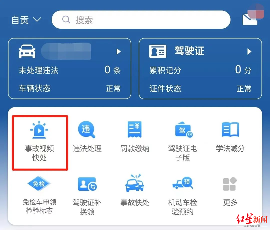Open 事故视频快处 siren icon
This screenshot has height=230, width=270.
[39, 130]
